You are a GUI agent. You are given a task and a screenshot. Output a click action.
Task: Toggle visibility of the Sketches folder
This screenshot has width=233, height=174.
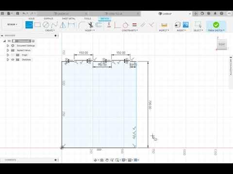coord(13,59)
